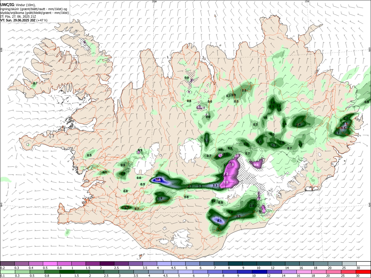
Task: Click the 0.2 label in the upper legend
Action: point(3,268)
